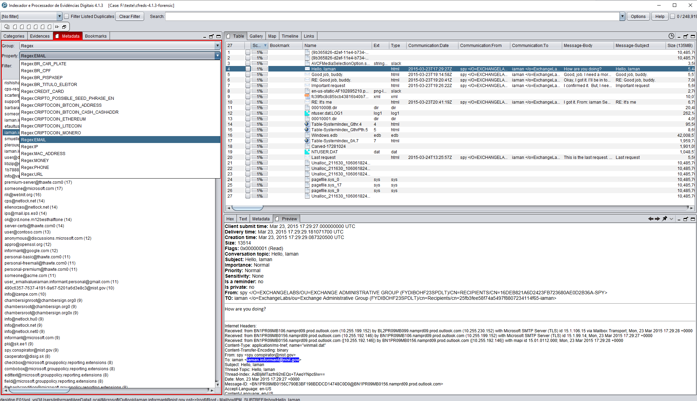Open the Options dialog
This screenshot has height=401, width=697.
[638, 16]
